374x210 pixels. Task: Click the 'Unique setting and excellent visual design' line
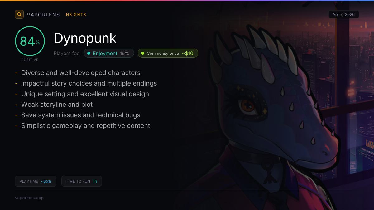click(x=85, y=94)
